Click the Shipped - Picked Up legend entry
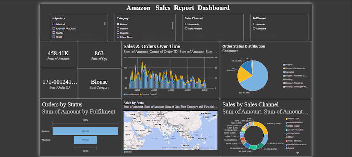 point(293,83)
